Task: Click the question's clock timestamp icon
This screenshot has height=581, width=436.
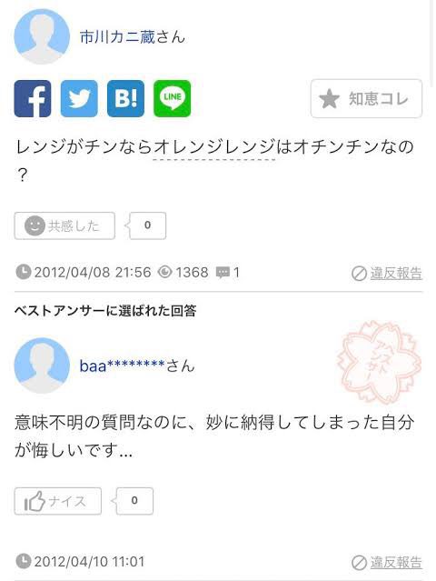Action: pyautogui.click(x=23, y=272)
